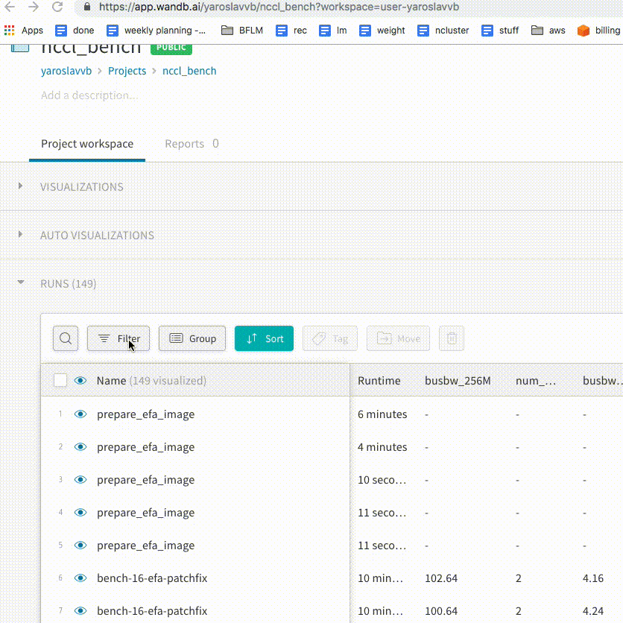623x623 pixels.
Task: Check the select-all runs checkbox
Action: [x=60, y=380]
